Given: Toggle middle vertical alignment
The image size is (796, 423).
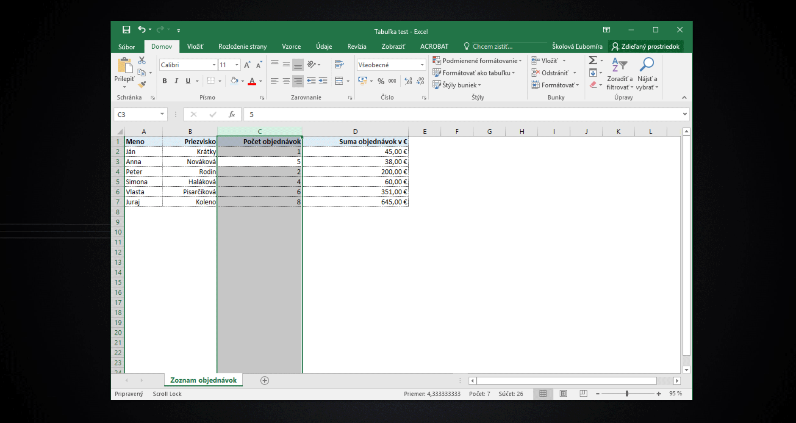Looking at the screenshot, I should click(x=286, y=64).
